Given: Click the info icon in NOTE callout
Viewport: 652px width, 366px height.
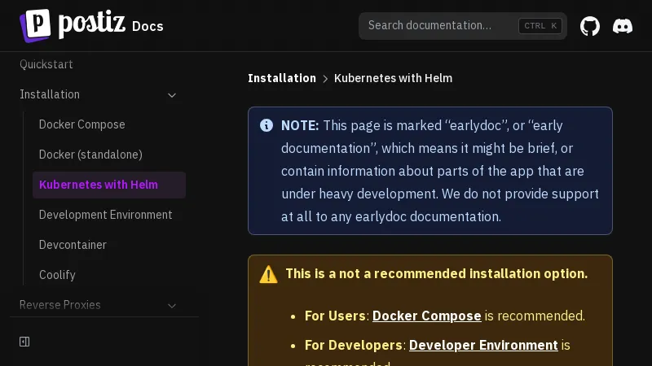Looking at the screenshot, I should click(x=267, y=125).
